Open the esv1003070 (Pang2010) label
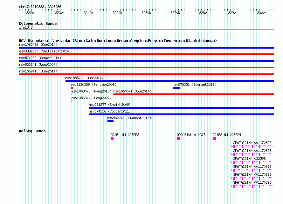Viewport: 283px width, 204px height. (91, 91)
